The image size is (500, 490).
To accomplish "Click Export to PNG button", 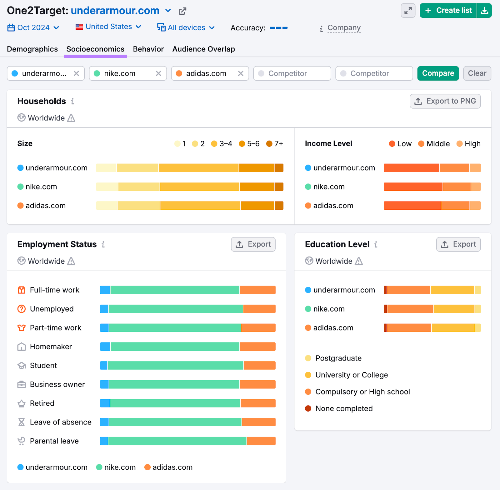I will pos(445,101).
